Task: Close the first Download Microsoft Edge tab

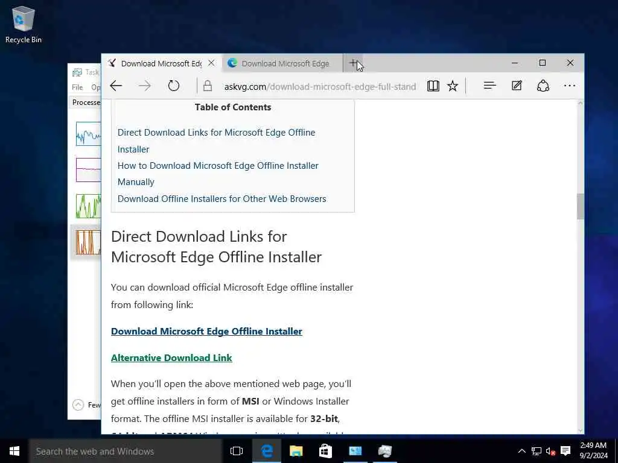Action: [x=211, y=63]
